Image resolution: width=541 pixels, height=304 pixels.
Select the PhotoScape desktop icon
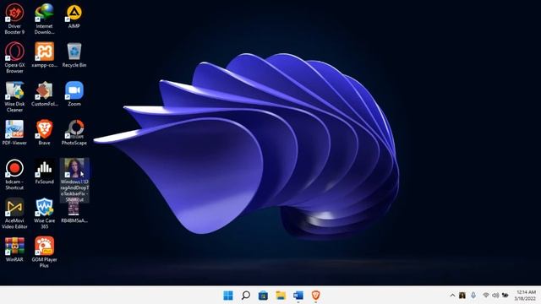[x=74, y=133]
